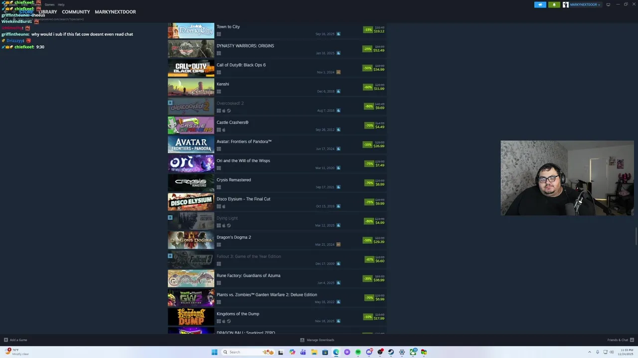Image resolution: width=638 pixels, height=358 pixels.
Task: Open Discord from the taskbar
Action: (369, 352)
